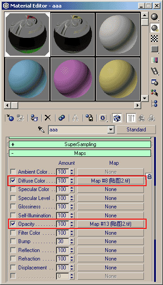The height and width of the screenshot is (285, 163).
Task: Click the Specular Level amount spinner
Action: point(72,198)
